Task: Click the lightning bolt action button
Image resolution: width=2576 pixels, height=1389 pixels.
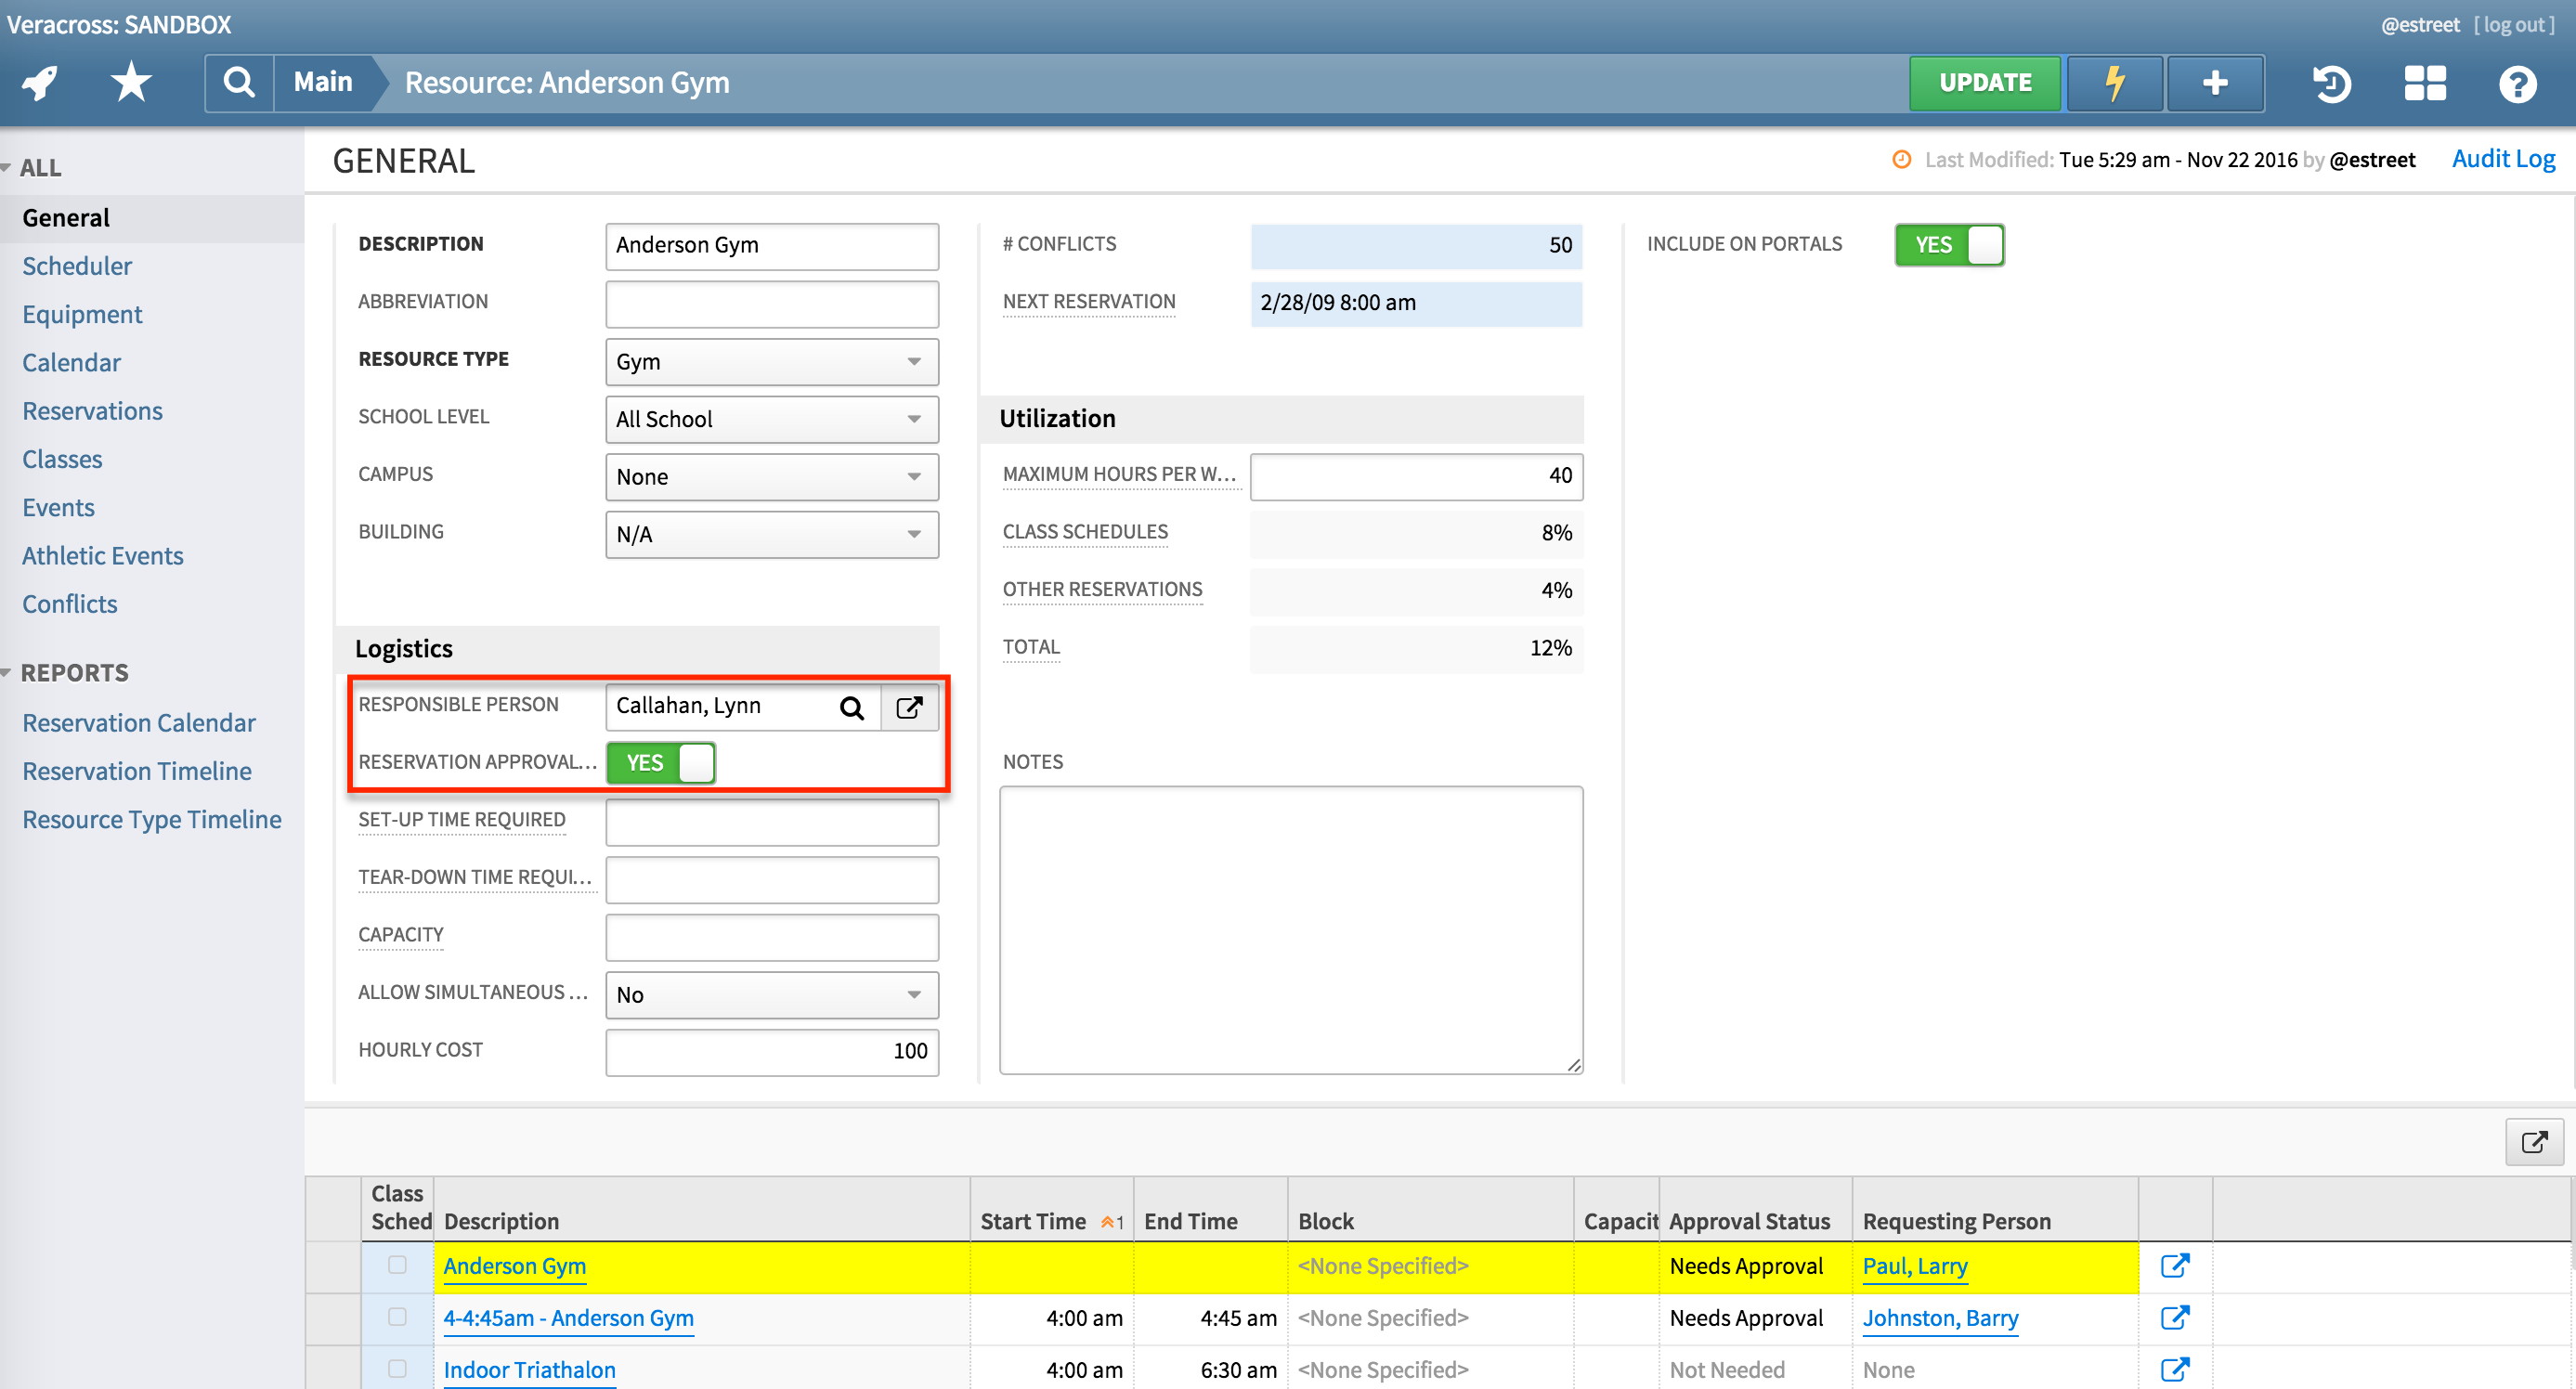Action: point(2114,83)
